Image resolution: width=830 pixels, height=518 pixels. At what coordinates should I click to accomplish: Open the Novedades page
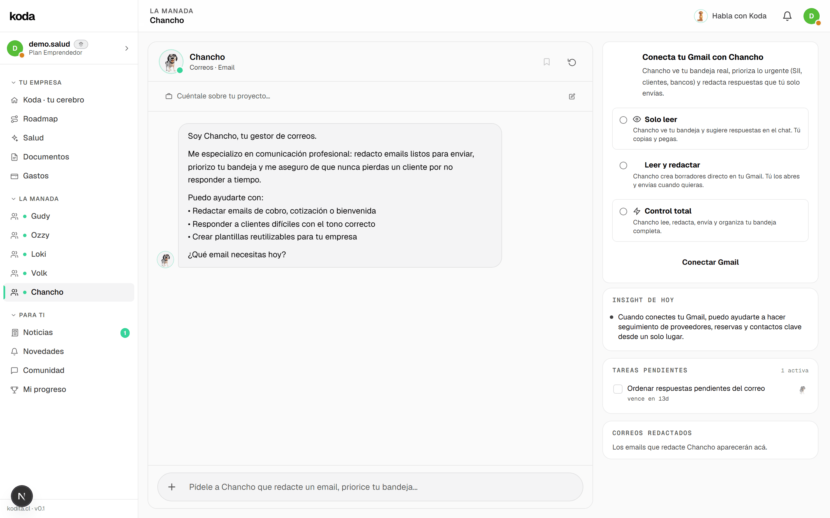pyautogui.click(x=69, y=351)
